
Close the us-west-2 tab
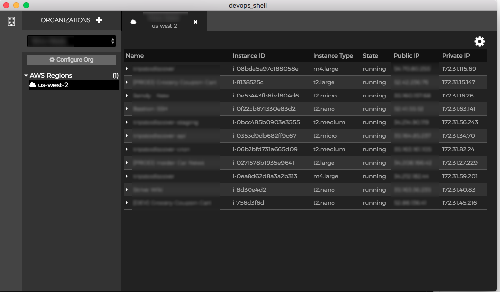pyautogui.click(x=195, y=22)
